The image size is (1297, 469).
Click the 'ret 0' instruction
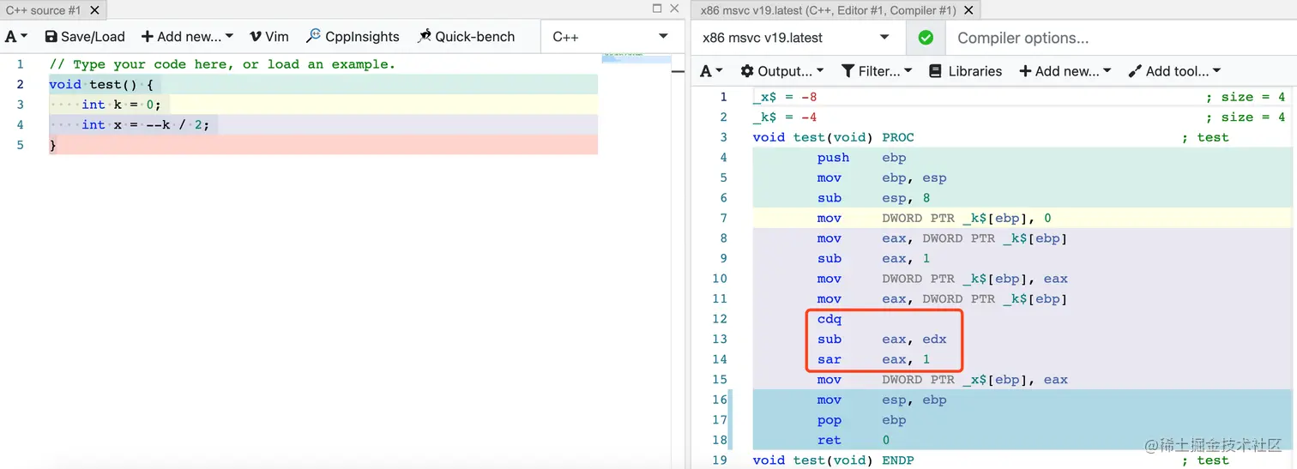point(854,440)
